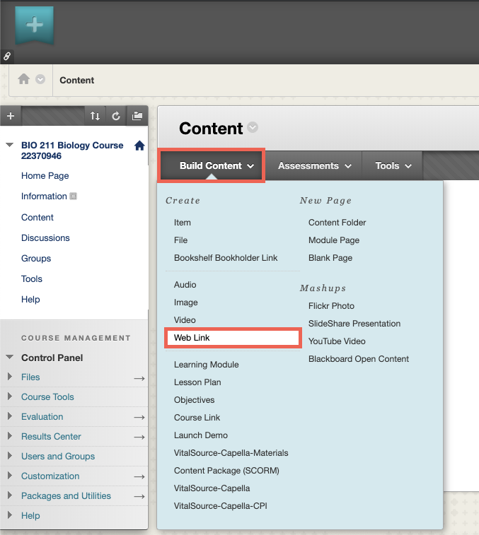Viewport: 479px width, 535px height.
Task: Open the Assessments menu
Action: click(314, 166)
